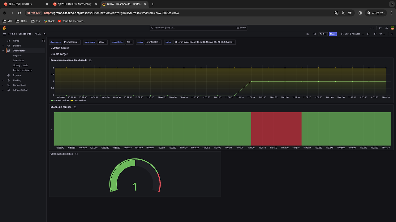Open the help question mark icon

380,28
